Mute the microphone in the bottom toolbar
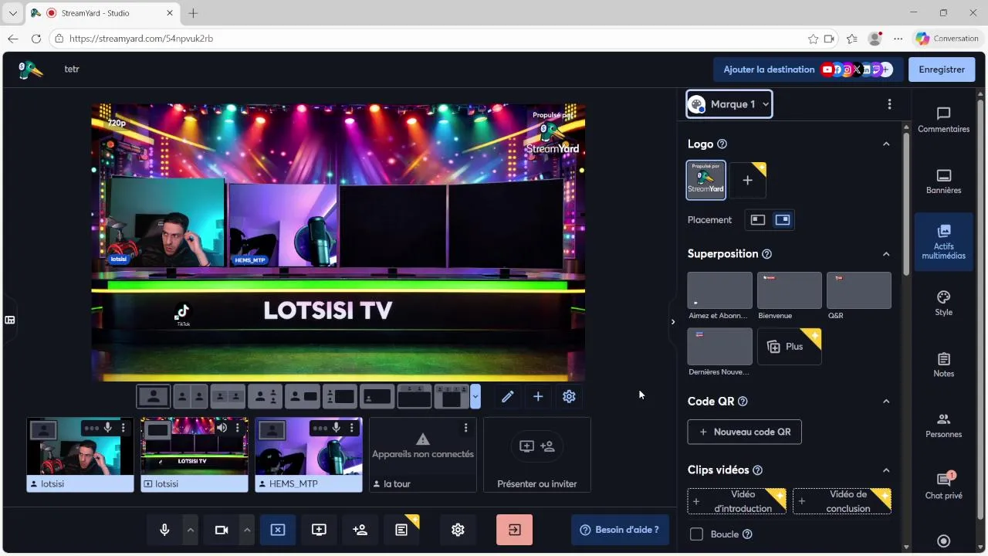988x556 pixels. 164,530
